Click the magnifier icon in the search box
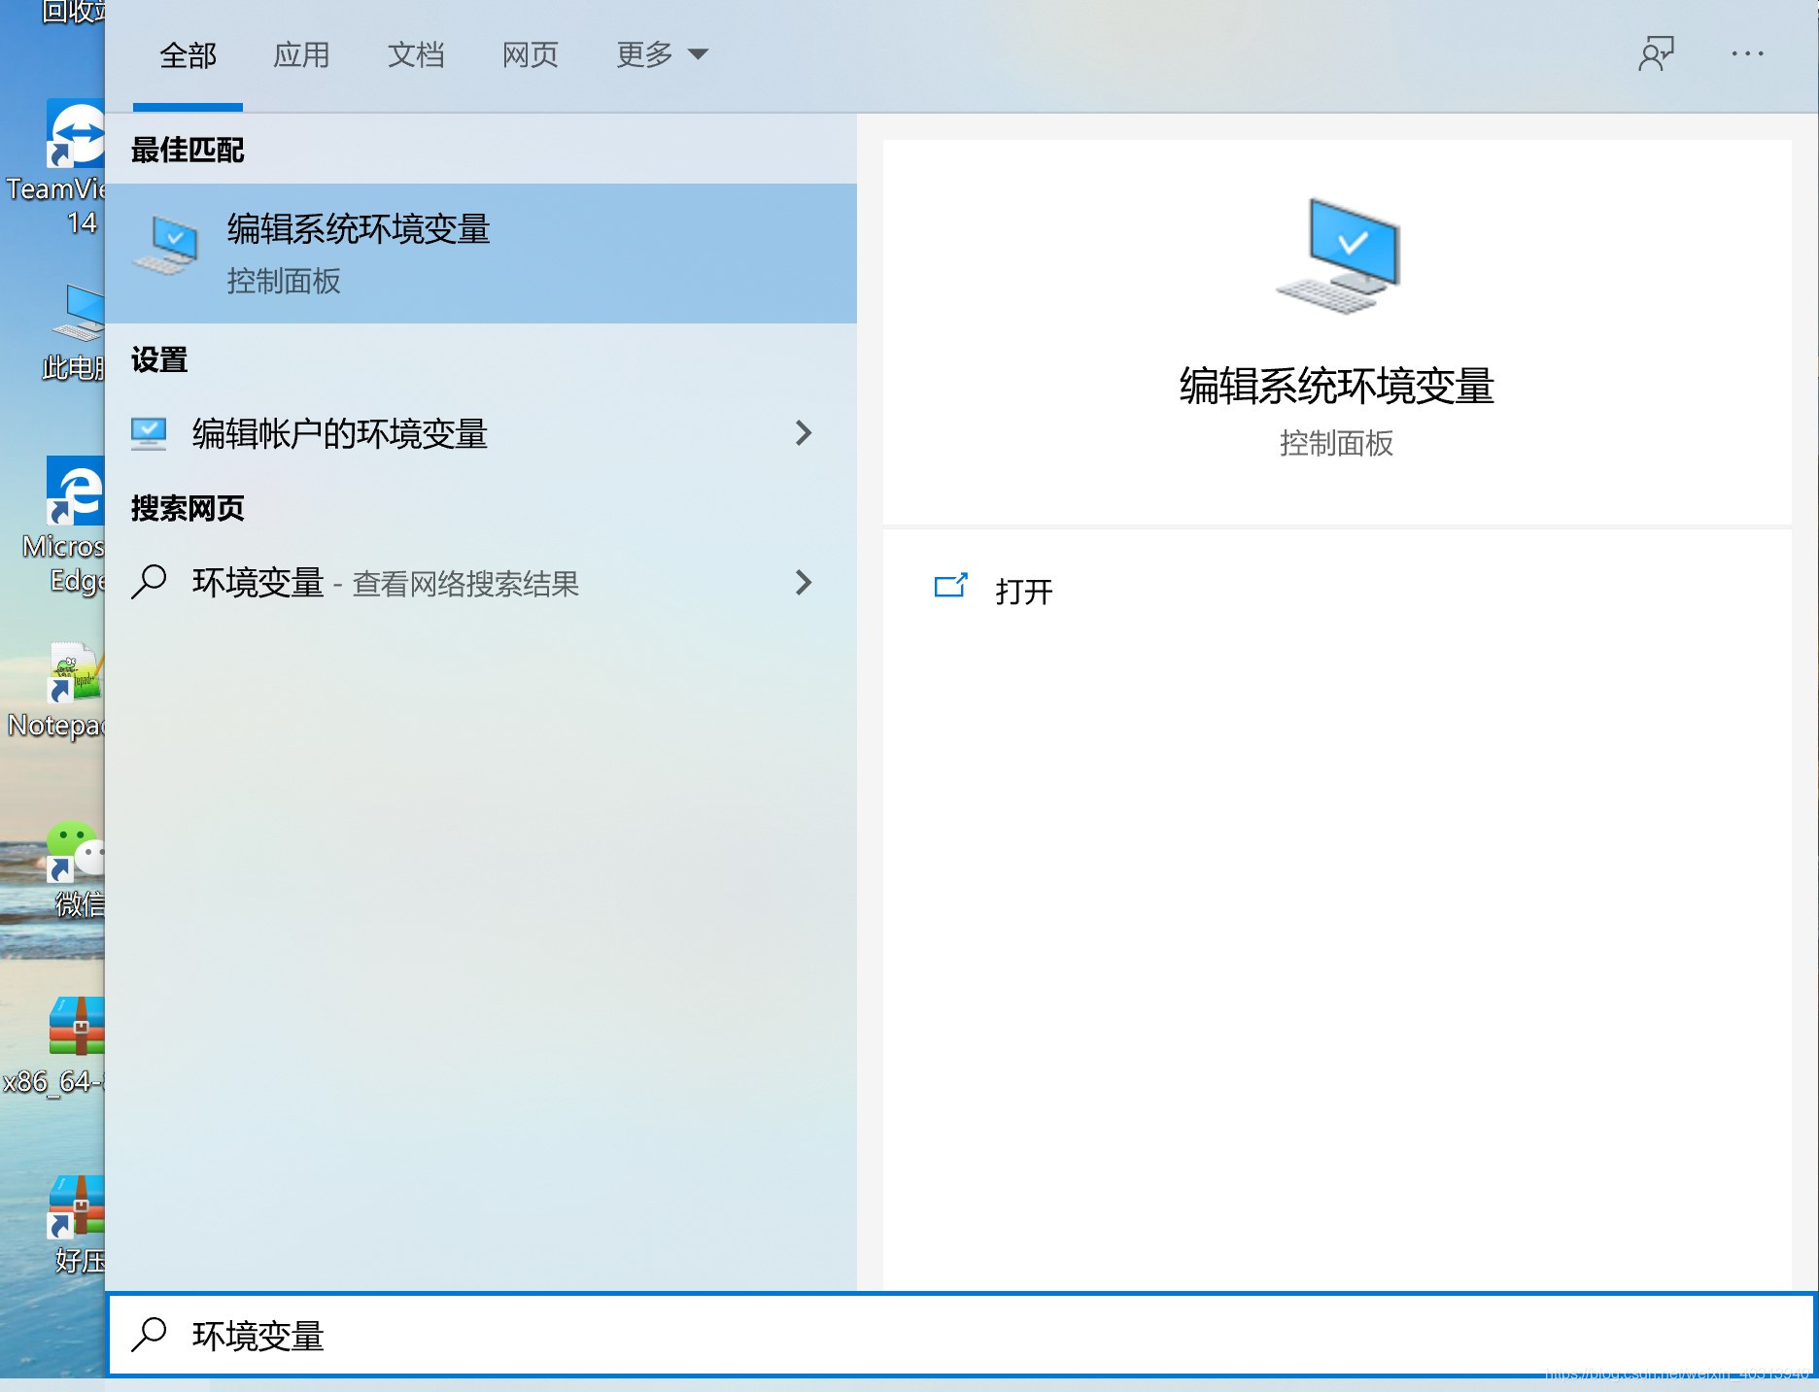This screenshot has height=1392, width=1819. click(149, 1335)
